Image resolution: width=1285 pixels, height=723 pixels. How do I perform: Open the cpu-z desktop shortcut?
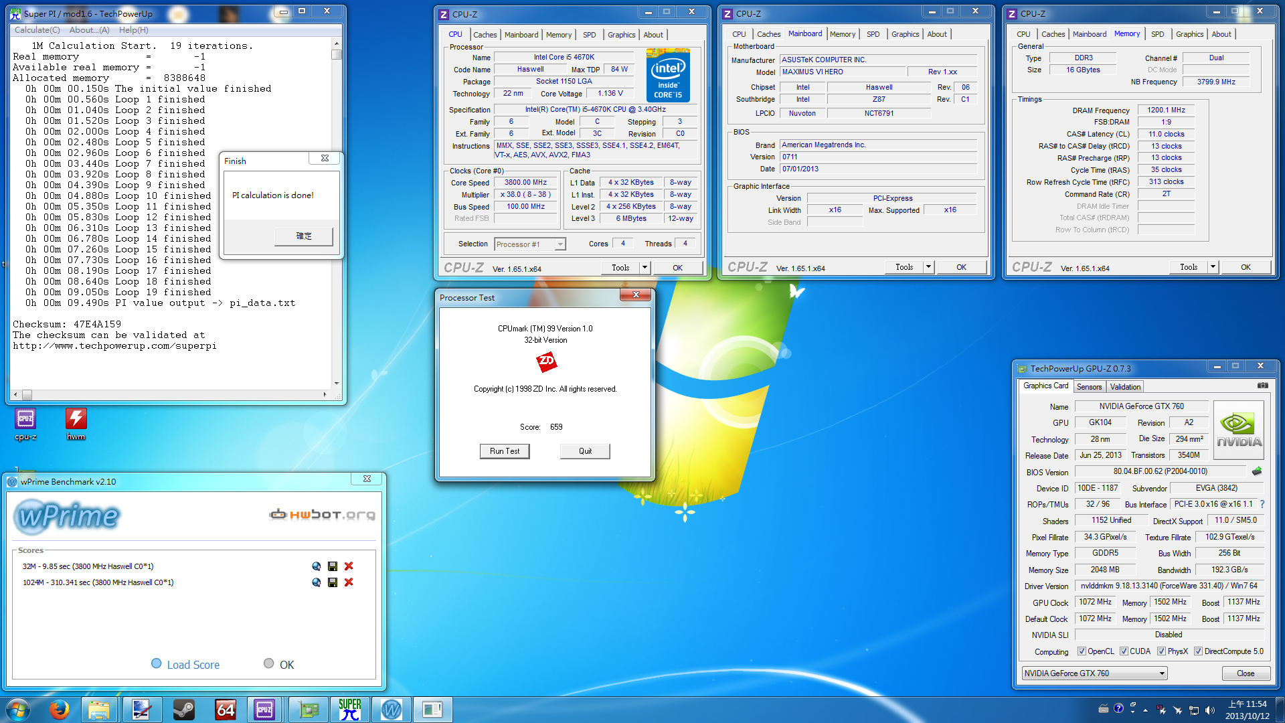25,424
